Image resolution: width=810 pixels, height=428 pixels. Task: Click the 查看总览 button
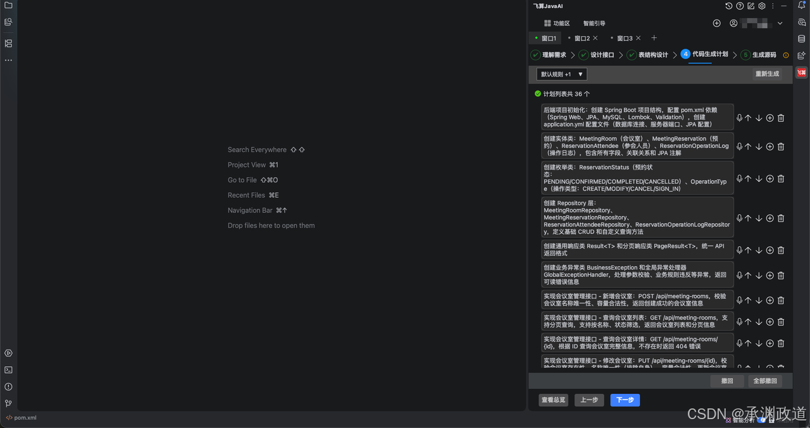pos(553,400)
